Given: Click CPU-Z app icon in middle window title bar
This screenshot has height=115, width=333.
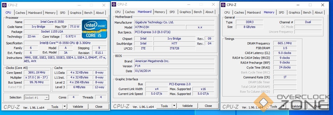Looking at the screenshot, I should point(114,4).
